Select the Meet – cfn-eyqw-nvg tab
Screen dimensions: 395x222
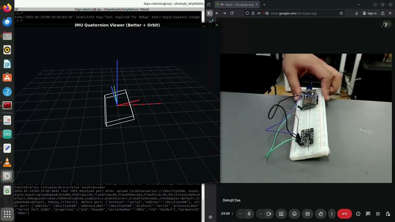click(x=237, y=5)
